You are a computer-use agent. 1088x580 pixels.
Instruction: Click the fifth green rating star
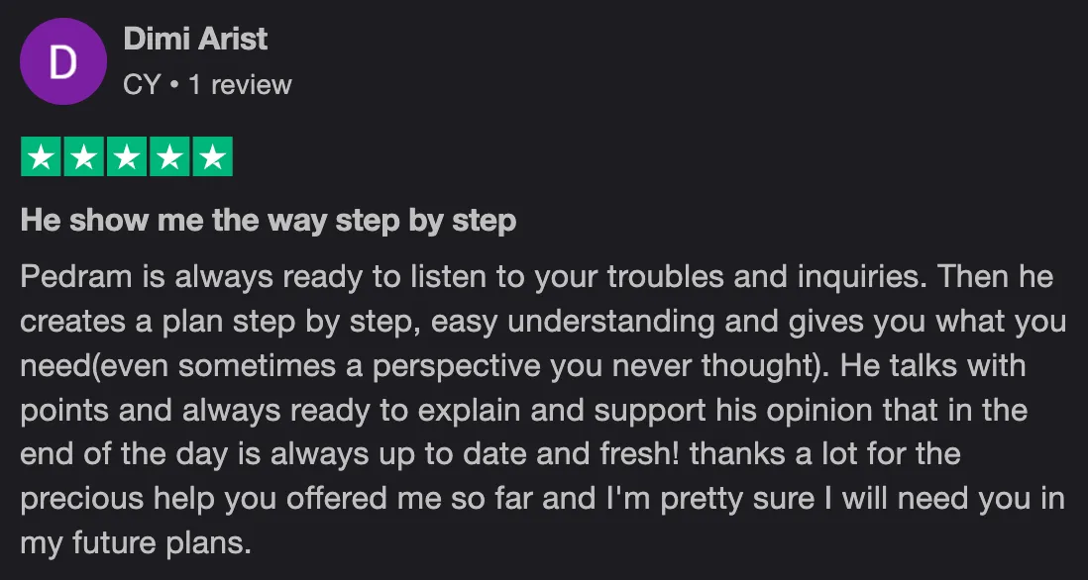coord(212,156)
